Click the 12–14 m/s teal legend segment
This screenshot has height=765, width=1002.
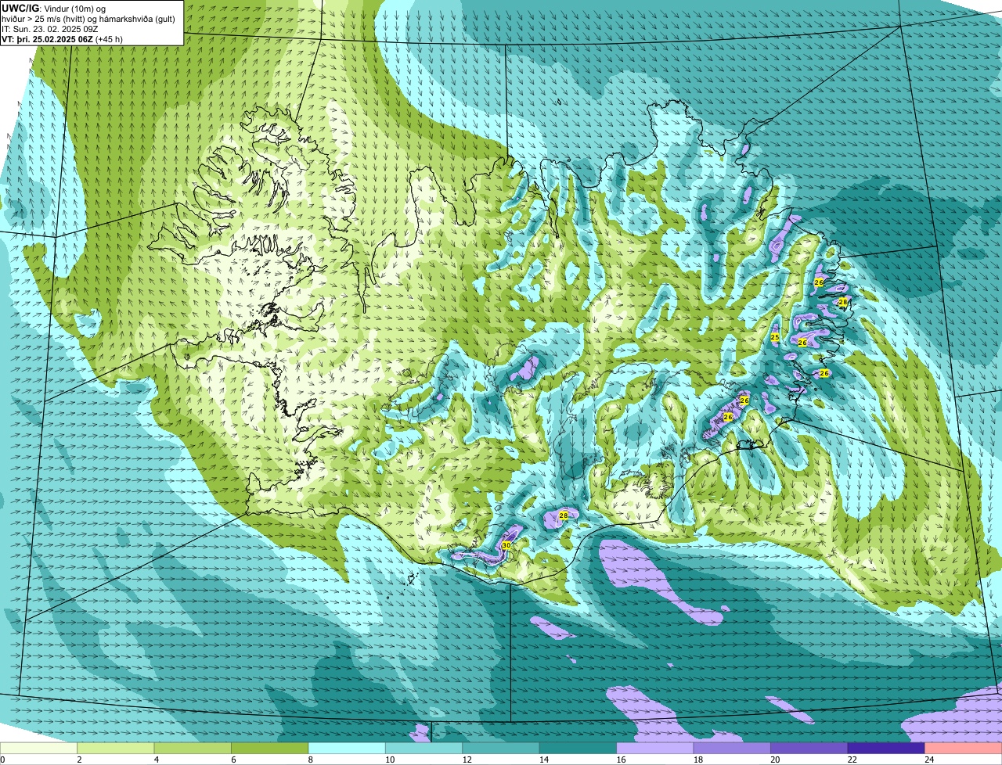502,749
